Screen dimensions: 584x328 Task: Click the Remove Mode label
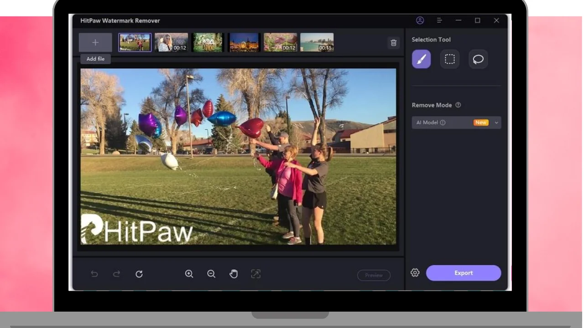pyautogui.click(x=432, y=105)
